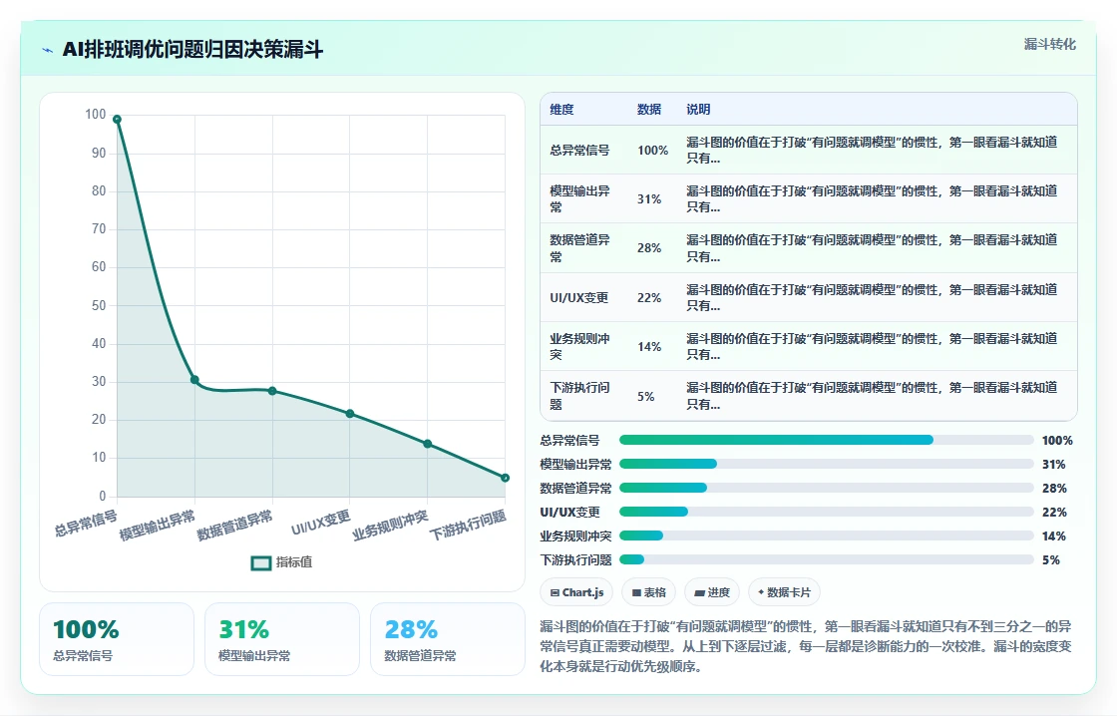Screen dimensions: 1117x716
Task: Click the 31% 模型输出异常 stat card
Action: click(x=282, y=639)
